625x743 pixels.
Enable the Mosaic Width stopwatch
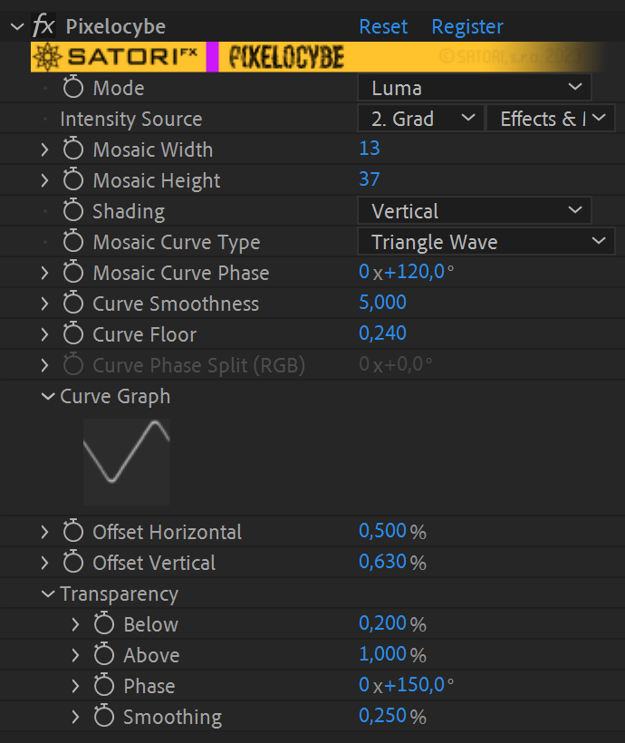73,150
